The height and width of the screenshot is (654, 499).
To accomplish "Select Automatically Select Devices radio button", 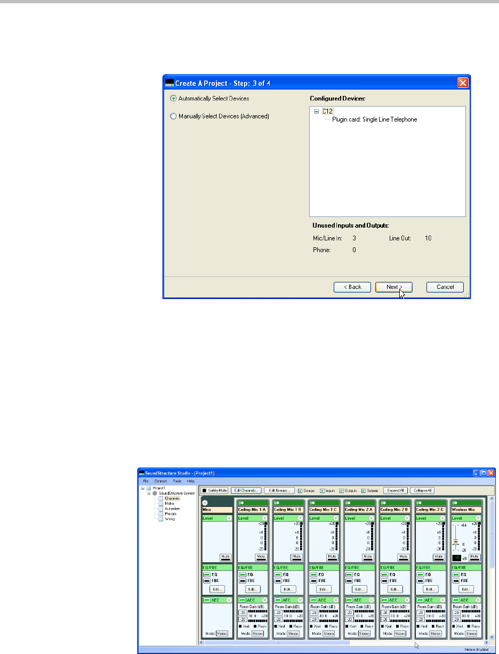I will click(173, 99).
